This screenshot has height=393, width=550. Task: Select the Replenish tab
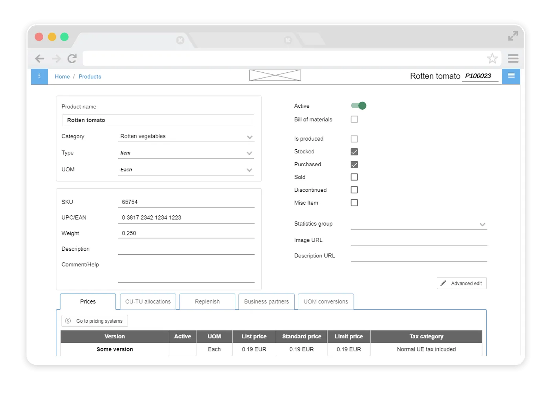[207, 301]
